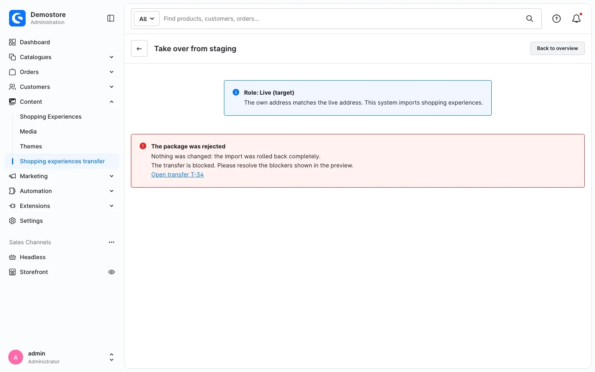Click the search magnifier icon
Screen dimensions: 595x372
click(x=530, y=19)
